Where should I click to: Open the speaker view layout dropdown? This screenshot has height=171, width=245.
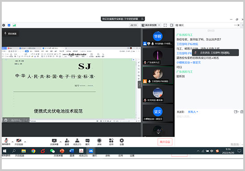tap(151, 25)
